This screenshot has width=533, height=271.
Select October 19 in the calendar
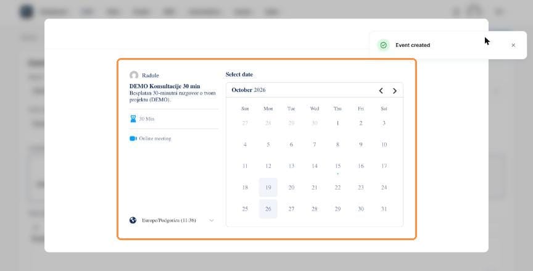point(268,187)
